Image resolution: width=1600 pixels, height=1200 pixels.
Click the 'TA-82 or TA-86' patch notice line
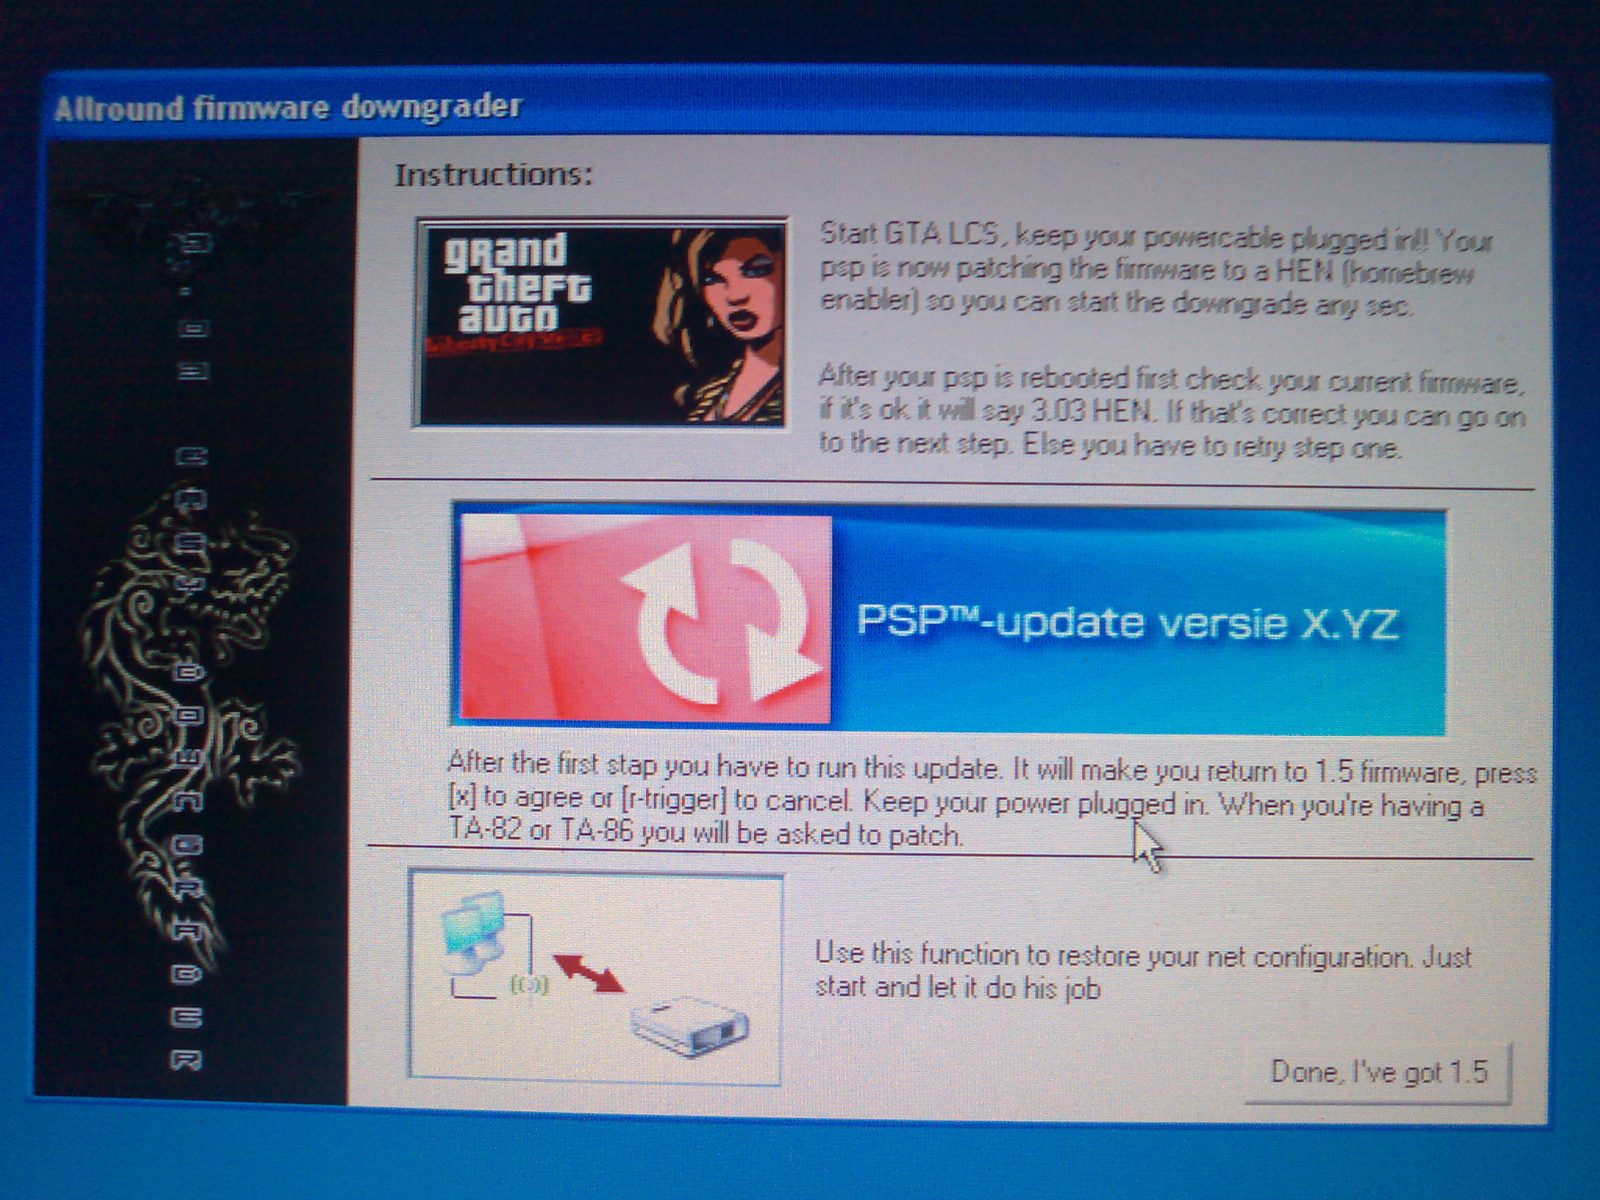(705, 833)
